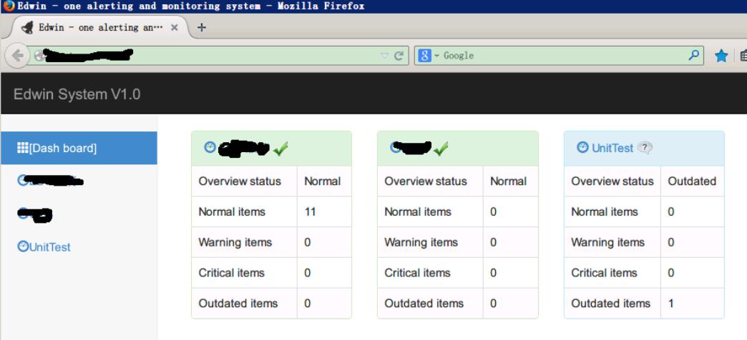Click the clock icon in UnitTest panel header
Viewport: 747px width, 340px height.
(x=582, y=148)
